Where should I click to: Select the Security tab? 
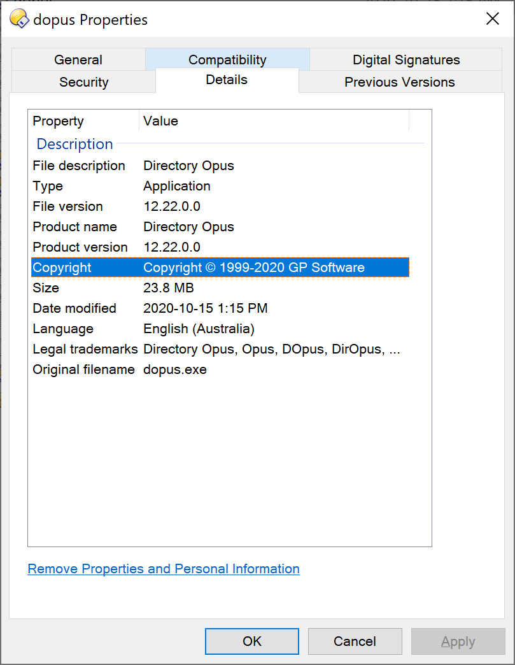click(83, 82)
